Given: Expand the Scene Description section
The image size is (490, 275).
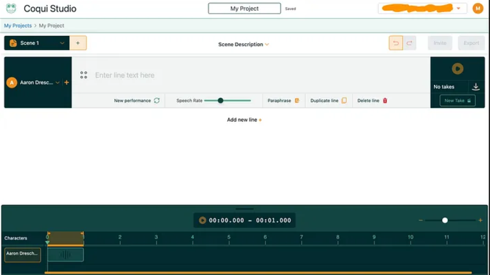Looking at the screenshot, I should coord(244,44).
